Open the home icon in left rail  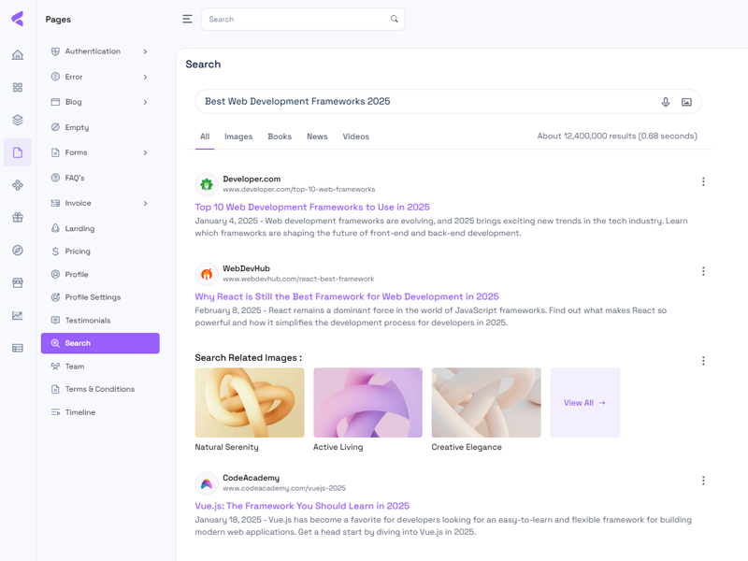click(x=18, y=55)
